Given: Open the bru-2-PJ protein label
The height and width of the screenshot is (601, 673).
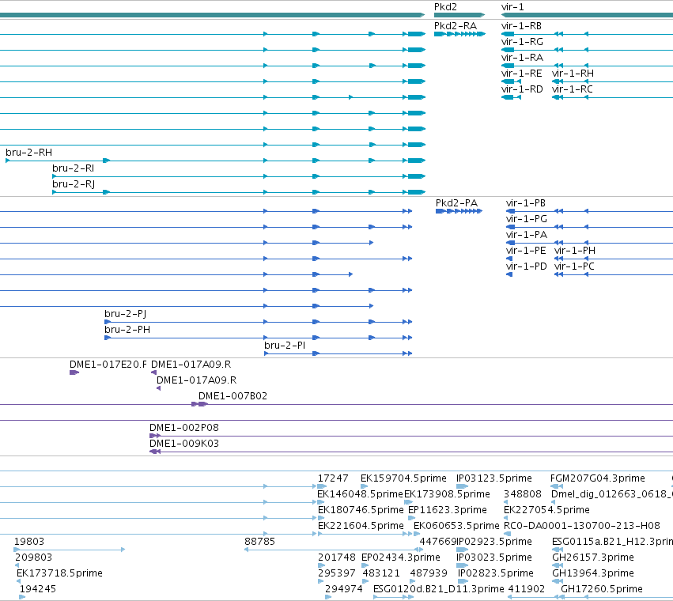Looking at the screenshot, I should coord(125,314).
